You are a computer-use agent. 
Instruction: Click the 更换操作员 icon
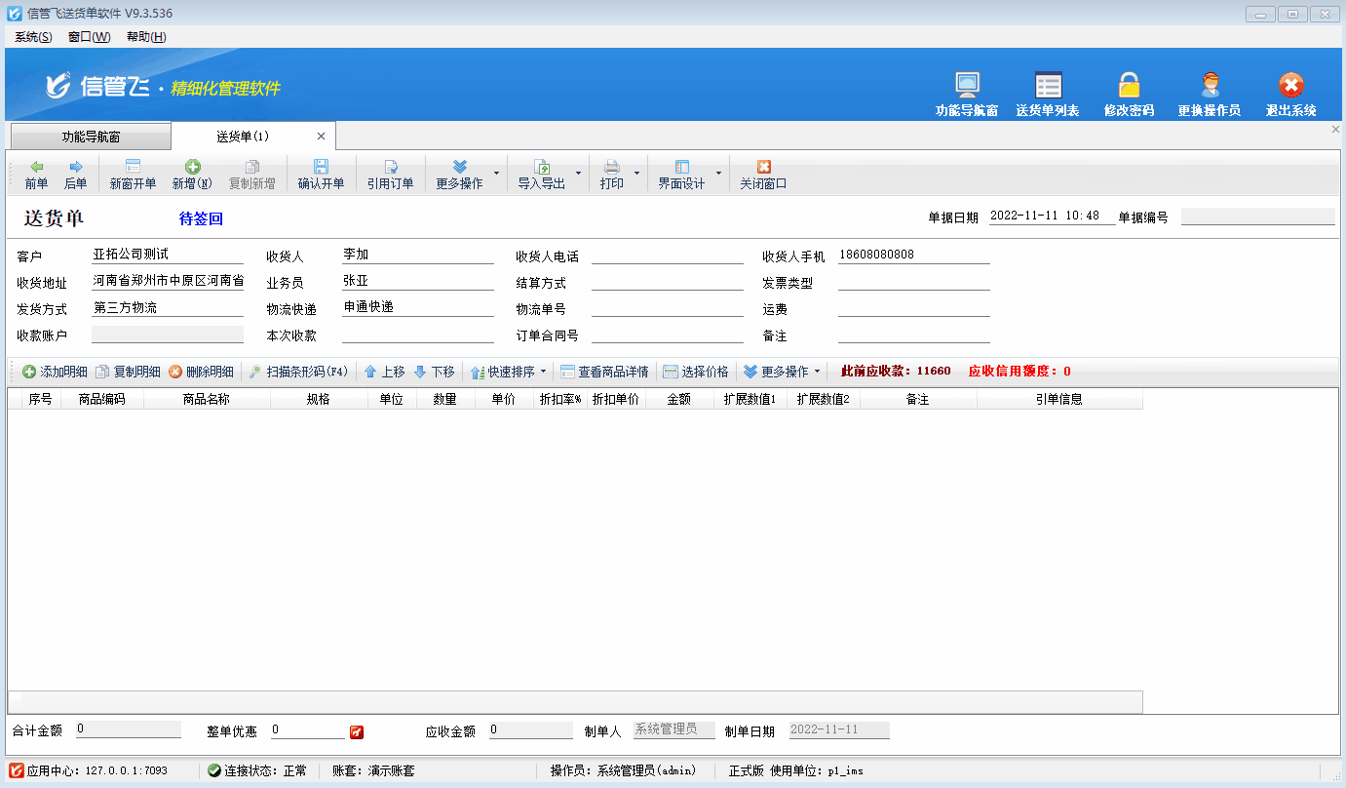pyautogui.click(x=1210, y=86)
